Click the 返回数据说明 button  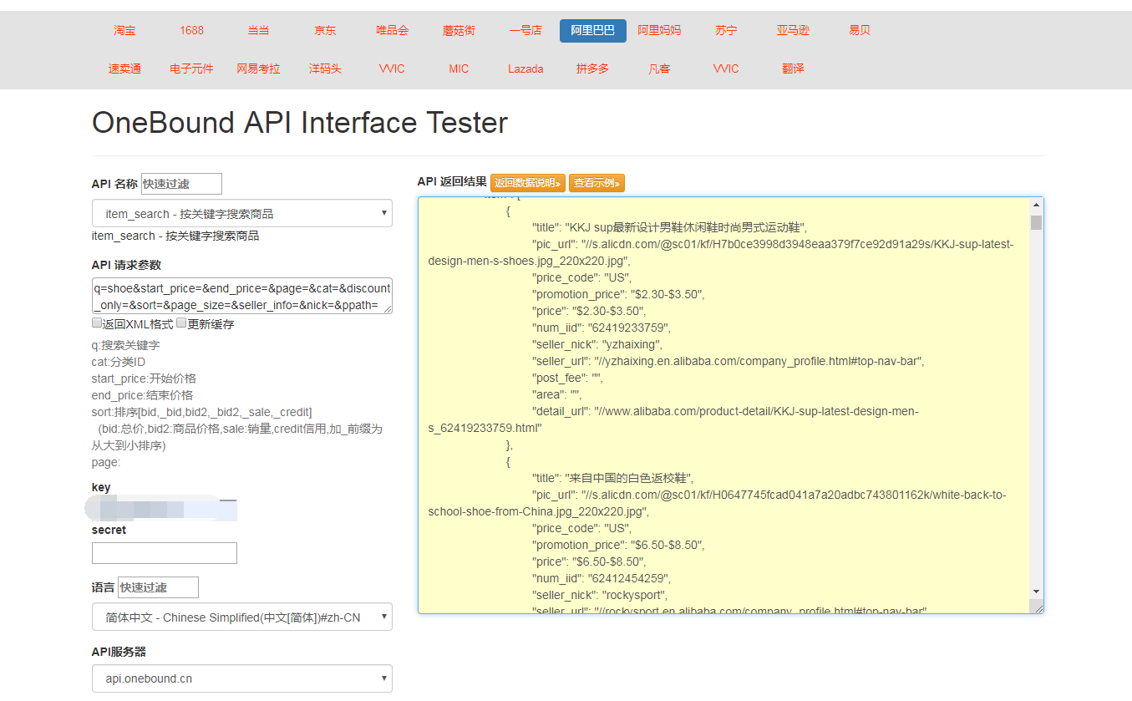pos(528,183)
